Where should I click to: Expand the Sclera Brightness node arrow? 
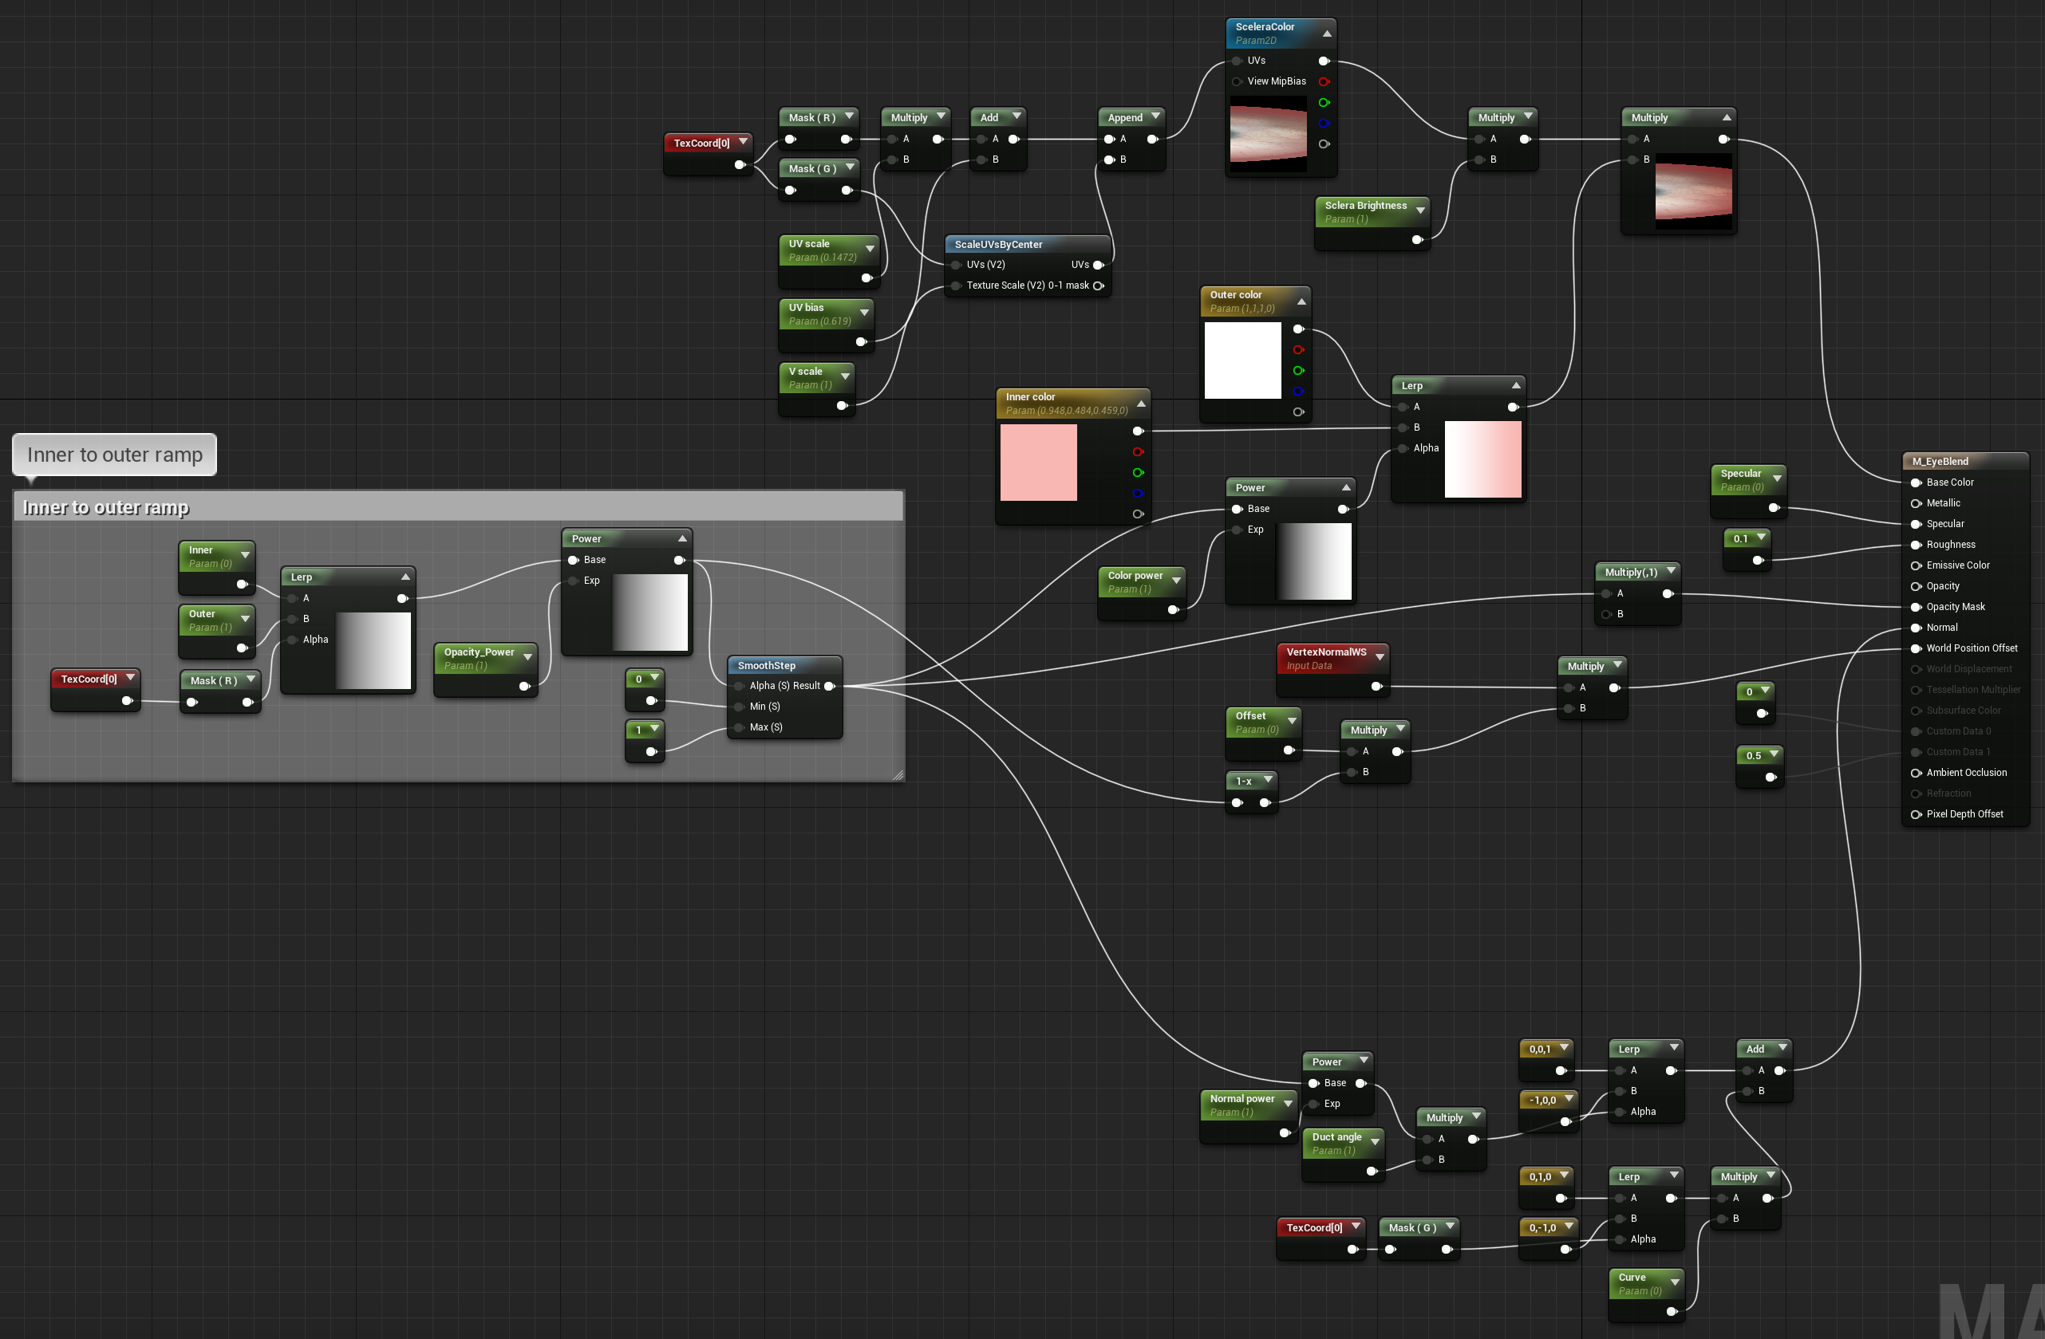click(1420, 211)
